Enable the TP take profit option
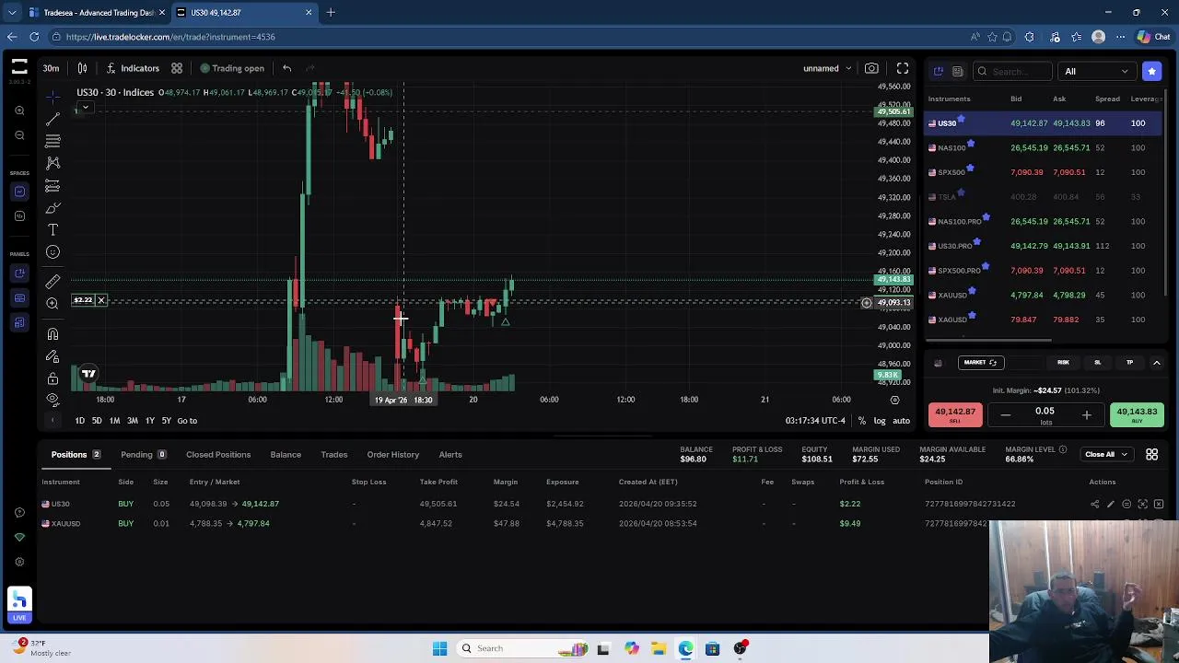Screen dimensions: 1179x663 pos(1129,363)
